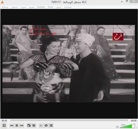The width and height of the screenshot is (138, 129).
Task: Mute audio using the speaker icon
Action: tap(117, 127)
